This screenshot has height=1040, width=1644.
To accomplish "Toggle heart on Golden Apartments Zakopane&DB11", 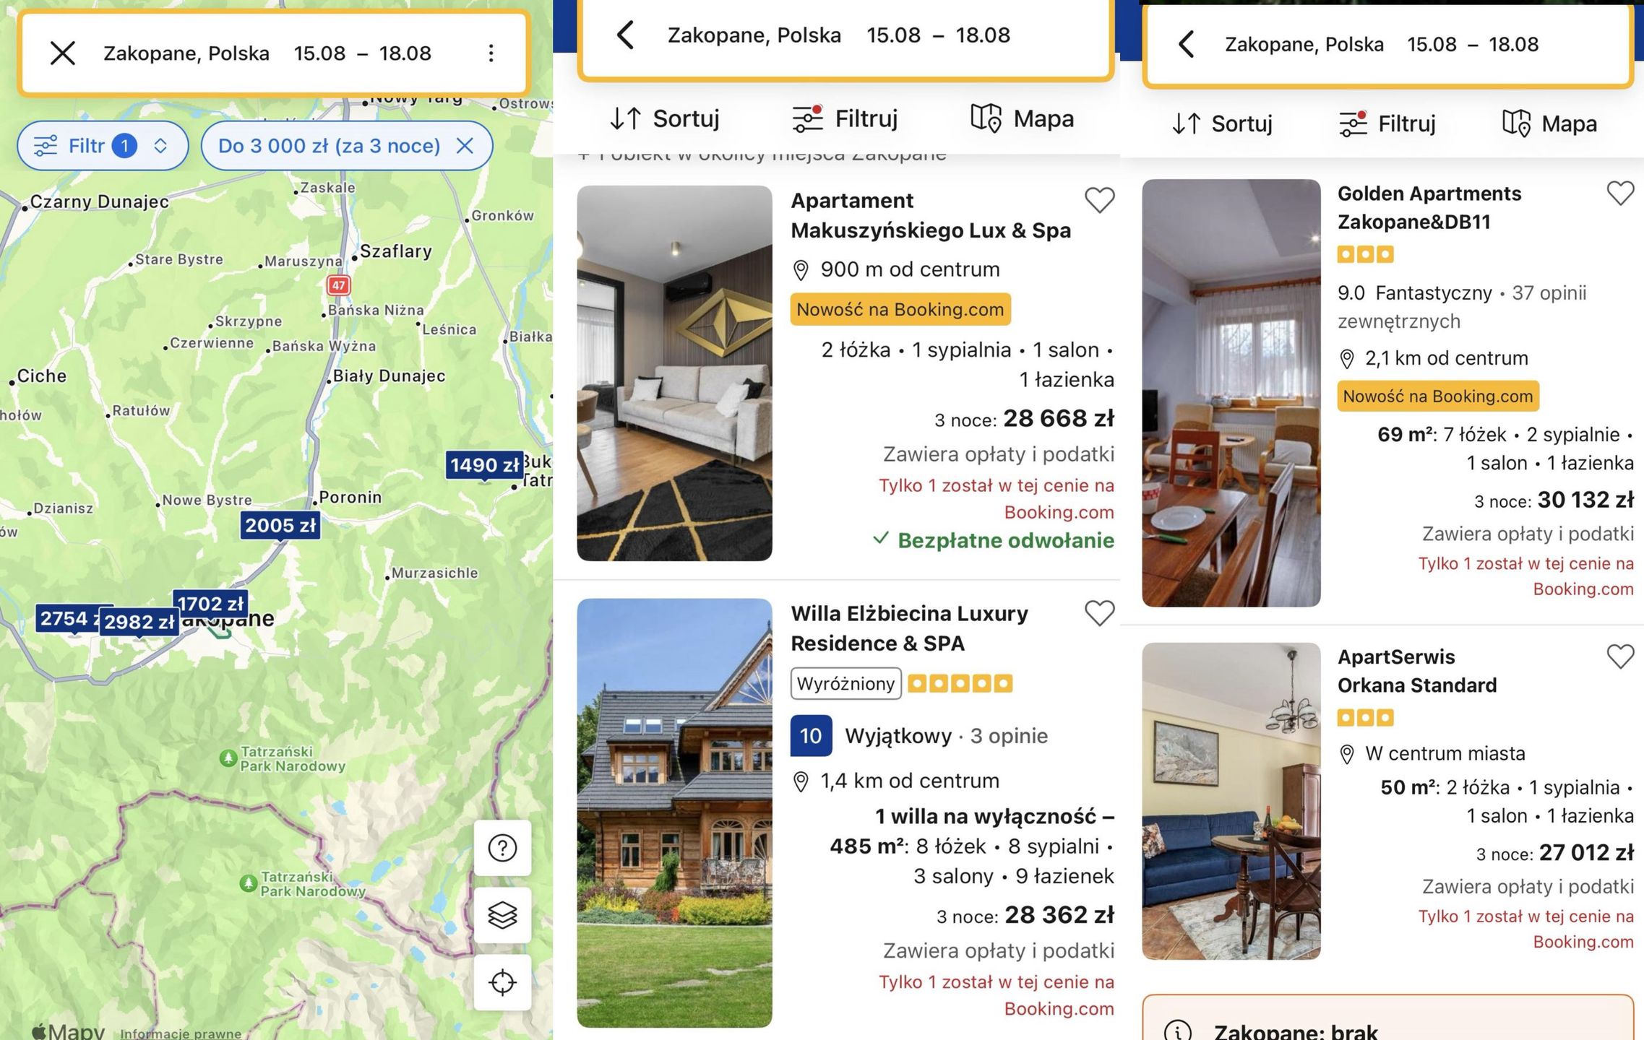I will [x=1619, y=193].
